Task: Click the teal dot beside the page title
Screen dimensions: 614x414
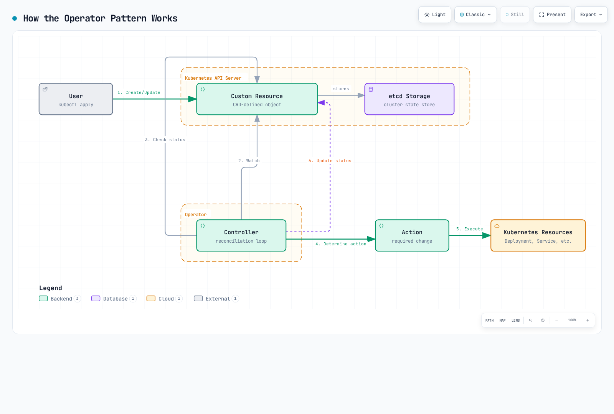Action: [x=15, y=18]
